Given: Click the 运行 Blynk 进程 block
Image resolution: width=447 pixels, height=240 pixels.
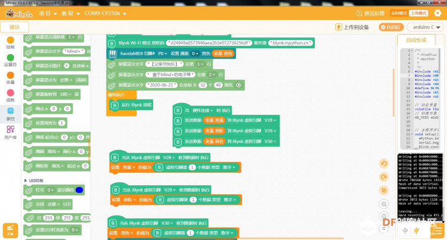Looking at the screenshot, I should coord(131,105).
